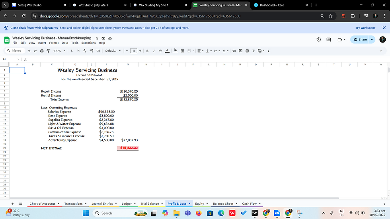The width and height of the screenshot is (390, 219).
Task: Increase the font size
Action: (140, 50)
